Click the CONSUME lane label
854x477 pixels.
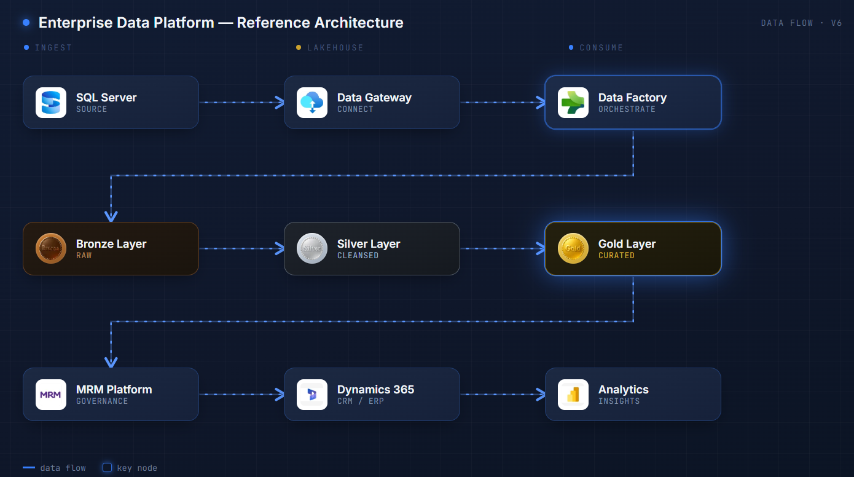click(601, 47)
